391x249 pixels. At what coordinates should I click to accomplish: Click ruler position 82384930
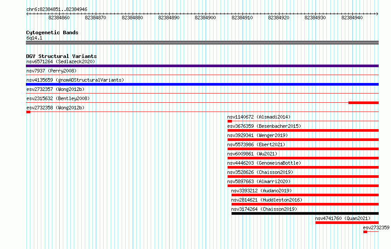pos(315,18)
